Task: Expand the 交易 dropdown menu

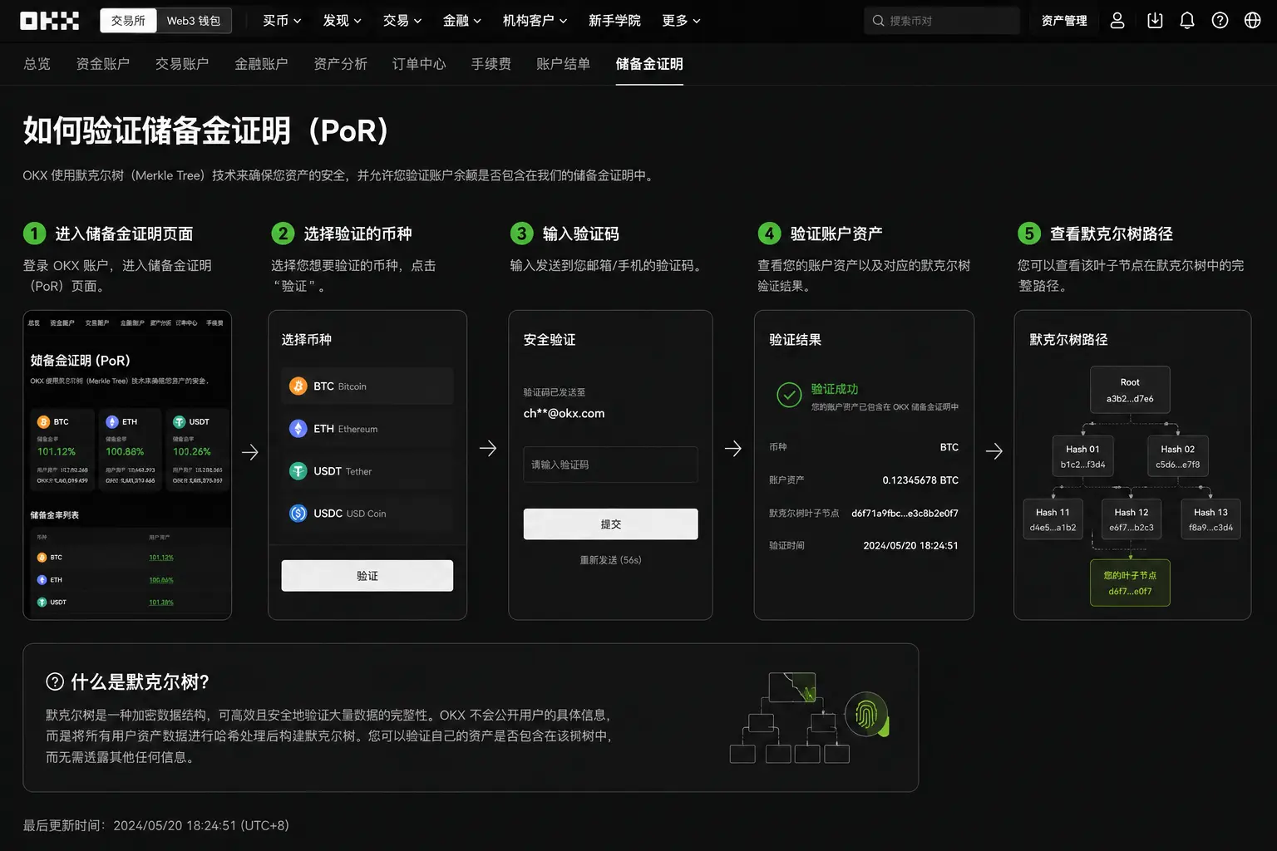Action: tap(402, 21)
